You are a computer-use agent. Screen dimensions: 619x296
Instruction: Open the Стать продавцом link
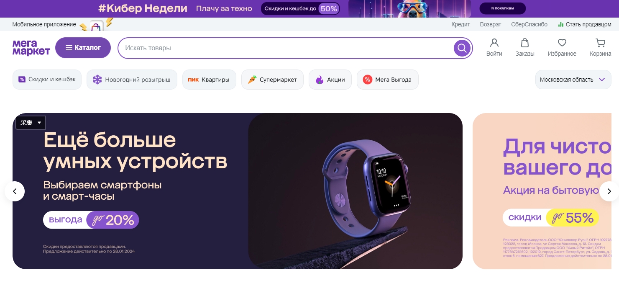pyautogui.click(x=585, y=24)
